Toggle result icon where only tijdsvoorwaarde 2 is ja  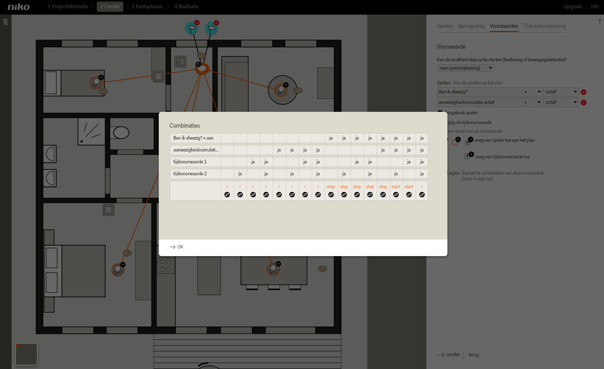coord(240,195)
